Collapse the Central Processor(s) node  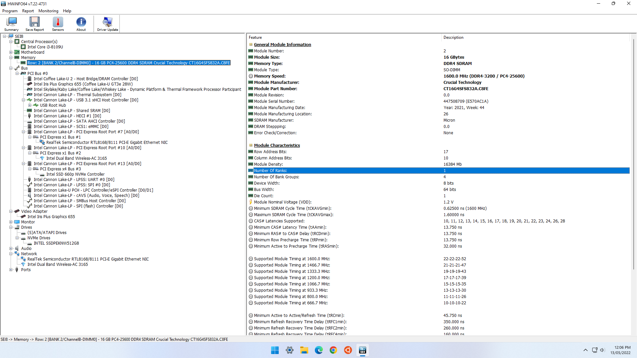point(11,42)
